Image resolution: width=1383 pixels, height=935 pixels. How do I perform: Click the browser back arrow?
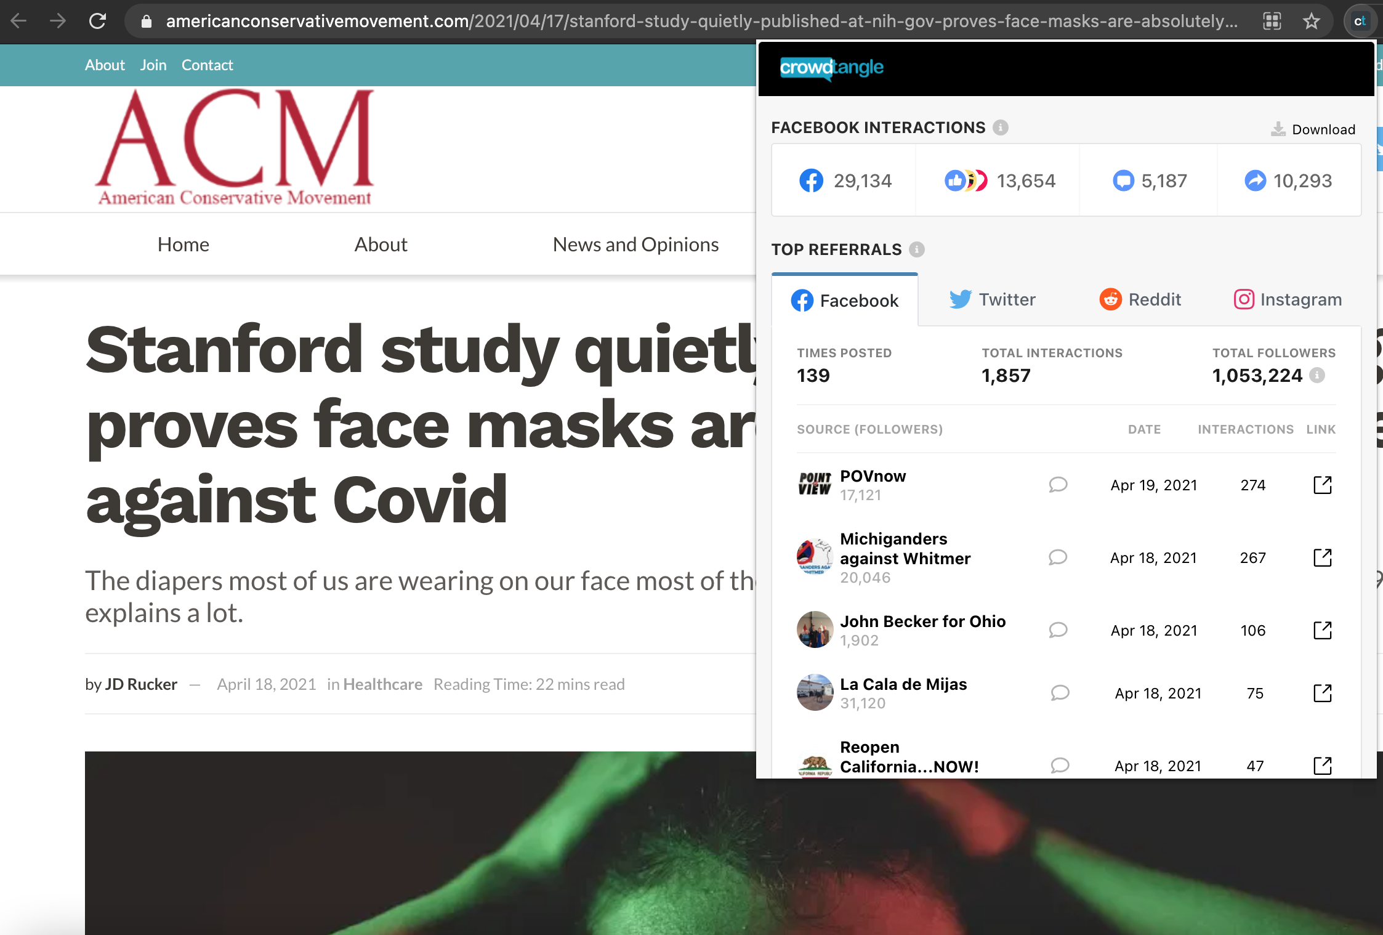pyautogui.click(x=19, y=22)
